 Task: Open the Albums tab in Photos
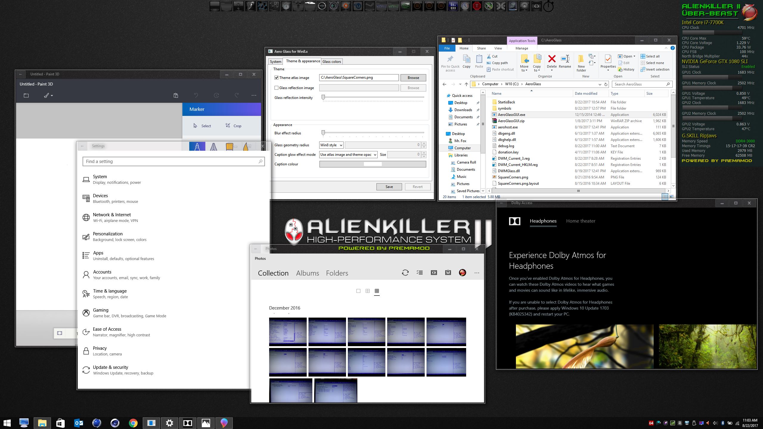[308, 273]
